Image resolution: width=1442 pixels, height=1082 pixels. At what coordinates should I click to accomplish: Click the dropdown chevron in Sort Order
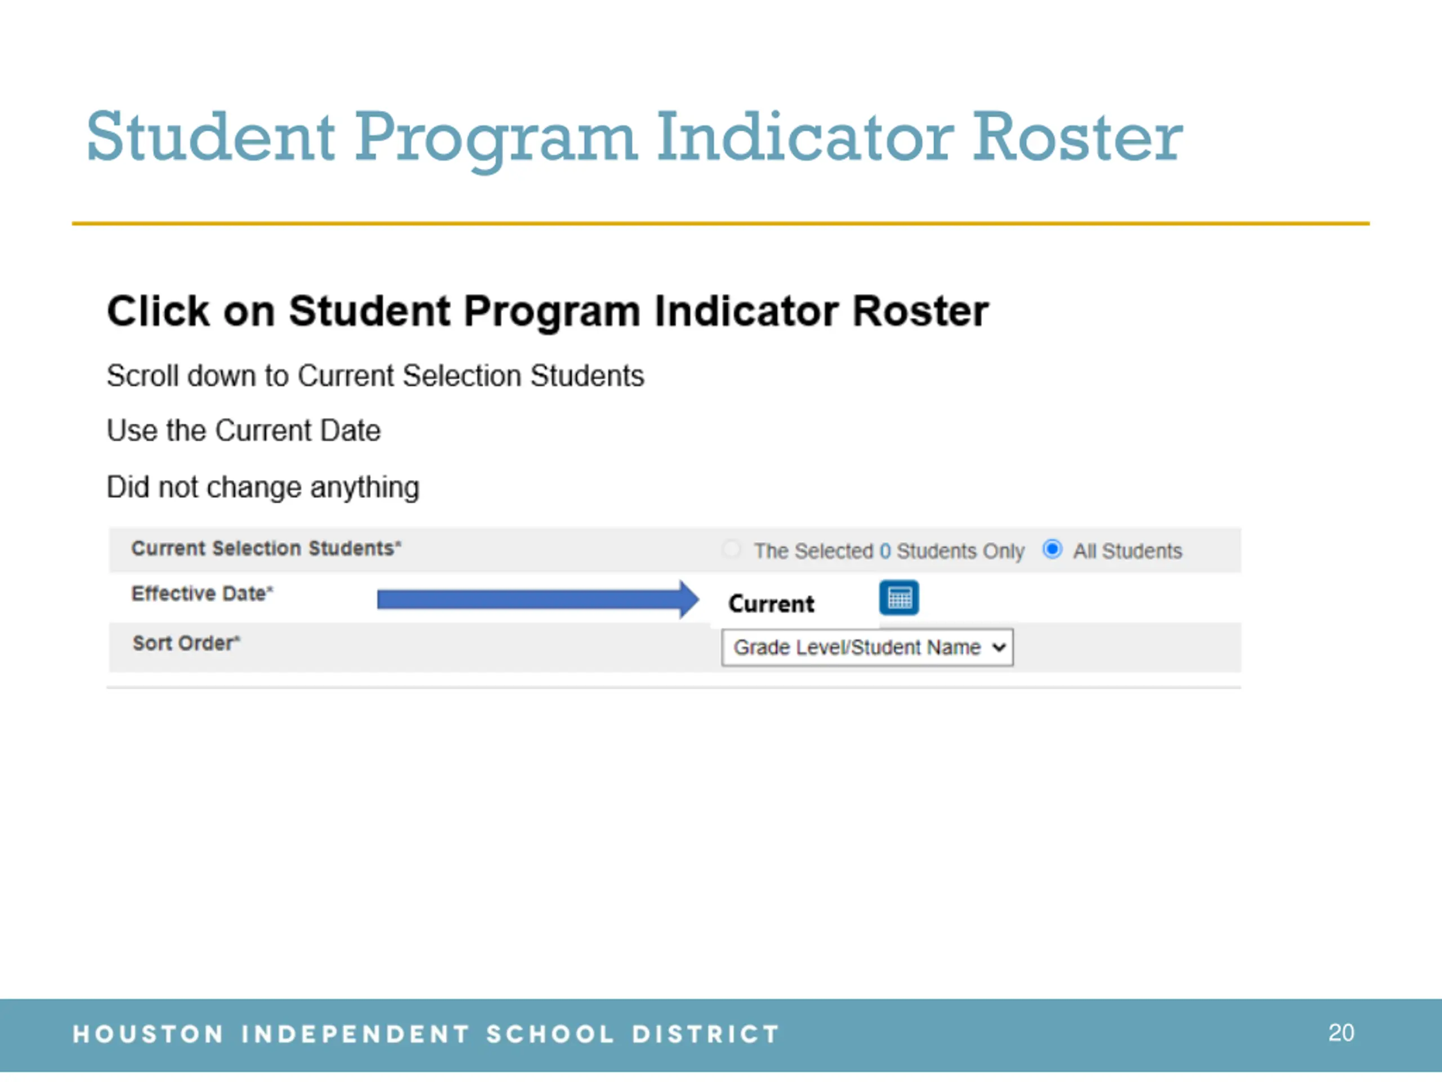pyautogui.click(x=999, y=648)
